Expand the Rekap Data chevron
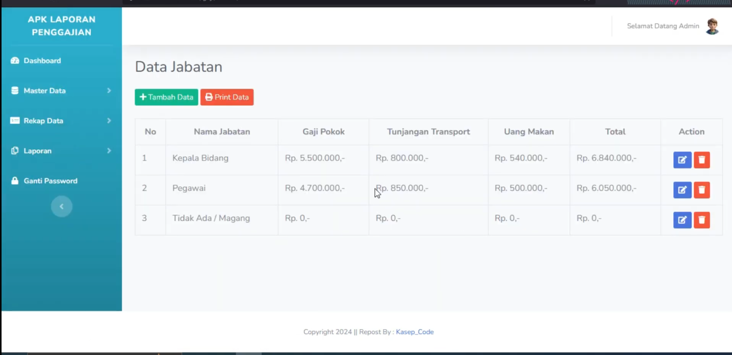 [x=109, y=121]
